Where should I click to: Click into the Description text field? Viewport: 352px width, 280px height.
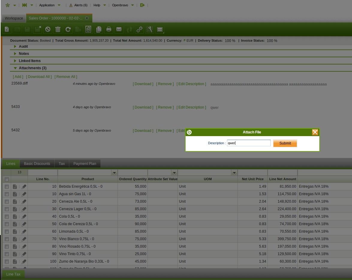point(249,143)
